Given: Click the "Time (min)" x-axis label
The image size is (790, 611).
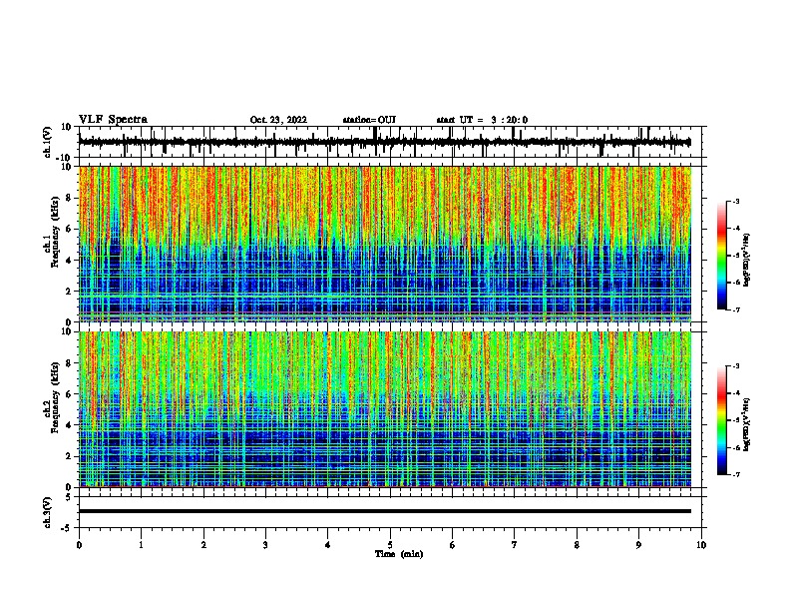Looking at the screenshot, I should click(399, 554).
